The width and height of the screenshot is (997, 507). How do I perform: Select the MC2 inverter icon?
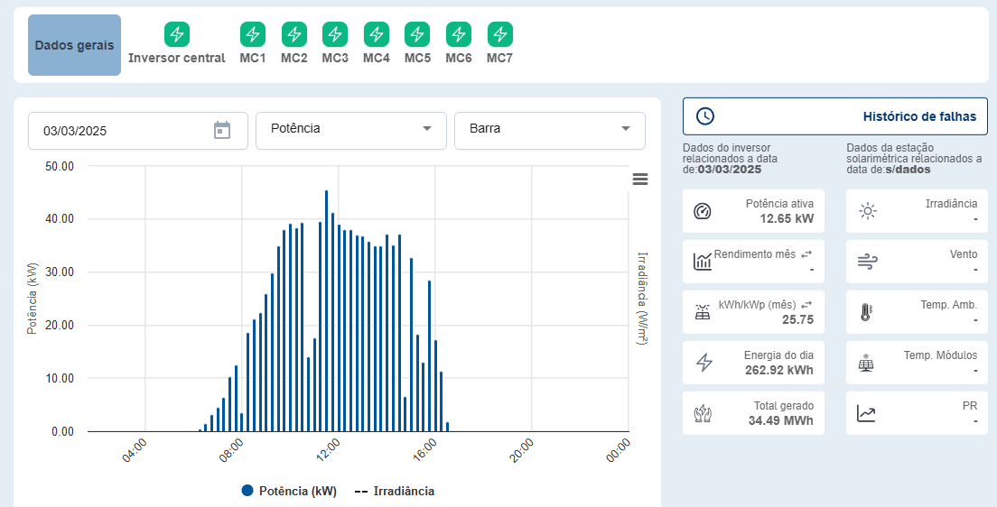tap(294, 34)
